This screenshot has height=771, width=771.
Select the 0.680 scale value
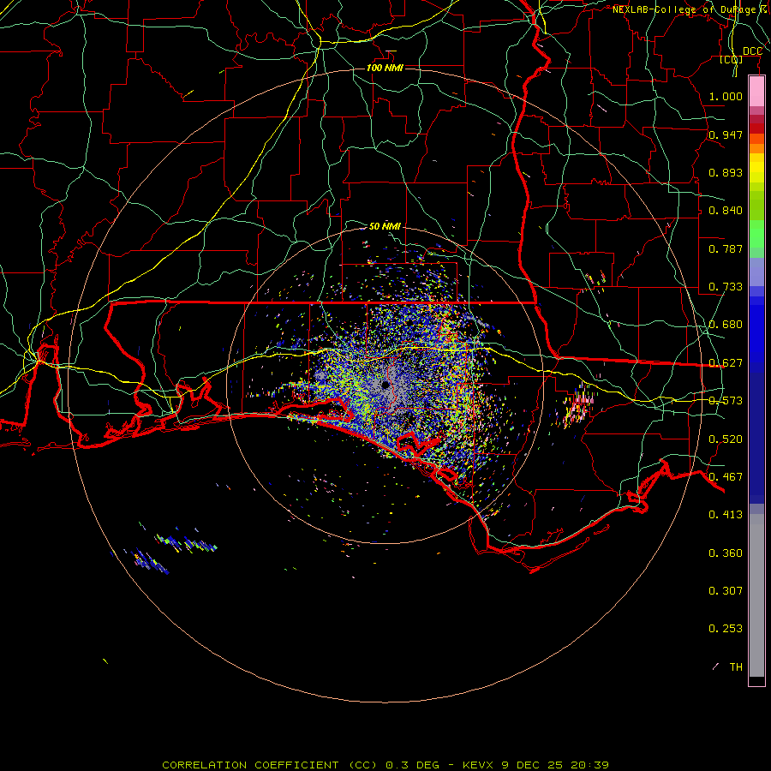(x=726, y=325)
